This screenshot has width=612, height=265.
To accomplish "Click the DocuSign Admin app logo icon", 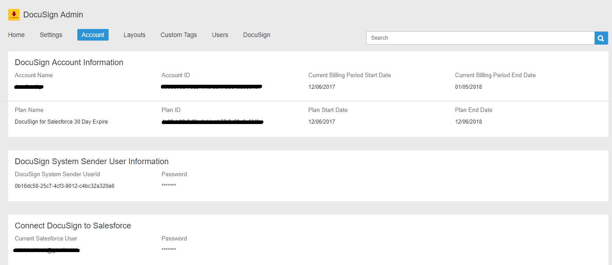I will (x=13, y=14).
